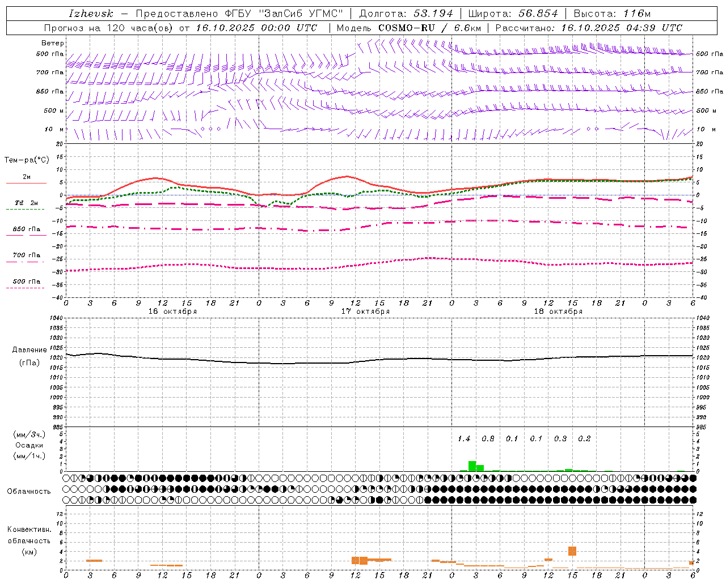Click the tallest green precipitation bar

472,466
